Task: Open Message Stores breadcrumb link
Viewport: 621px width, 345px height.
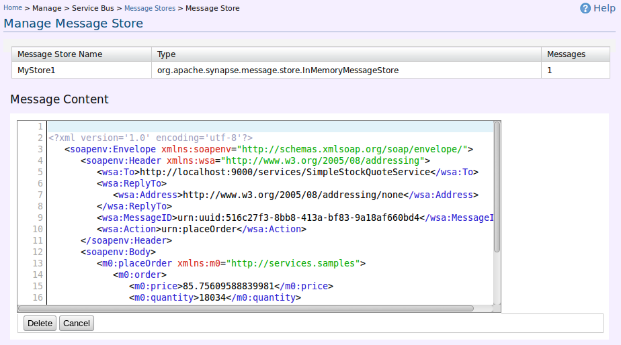Action: point(150,8)
